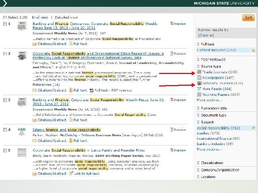The height and width of the screenshot is (193, 258).
Task: Open result 1 Banking and Finance Companies title
Action: 95,26
